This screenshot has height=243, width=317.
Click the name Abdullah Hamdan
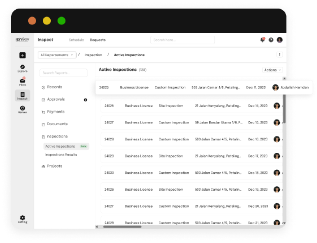tap(295, 87)
